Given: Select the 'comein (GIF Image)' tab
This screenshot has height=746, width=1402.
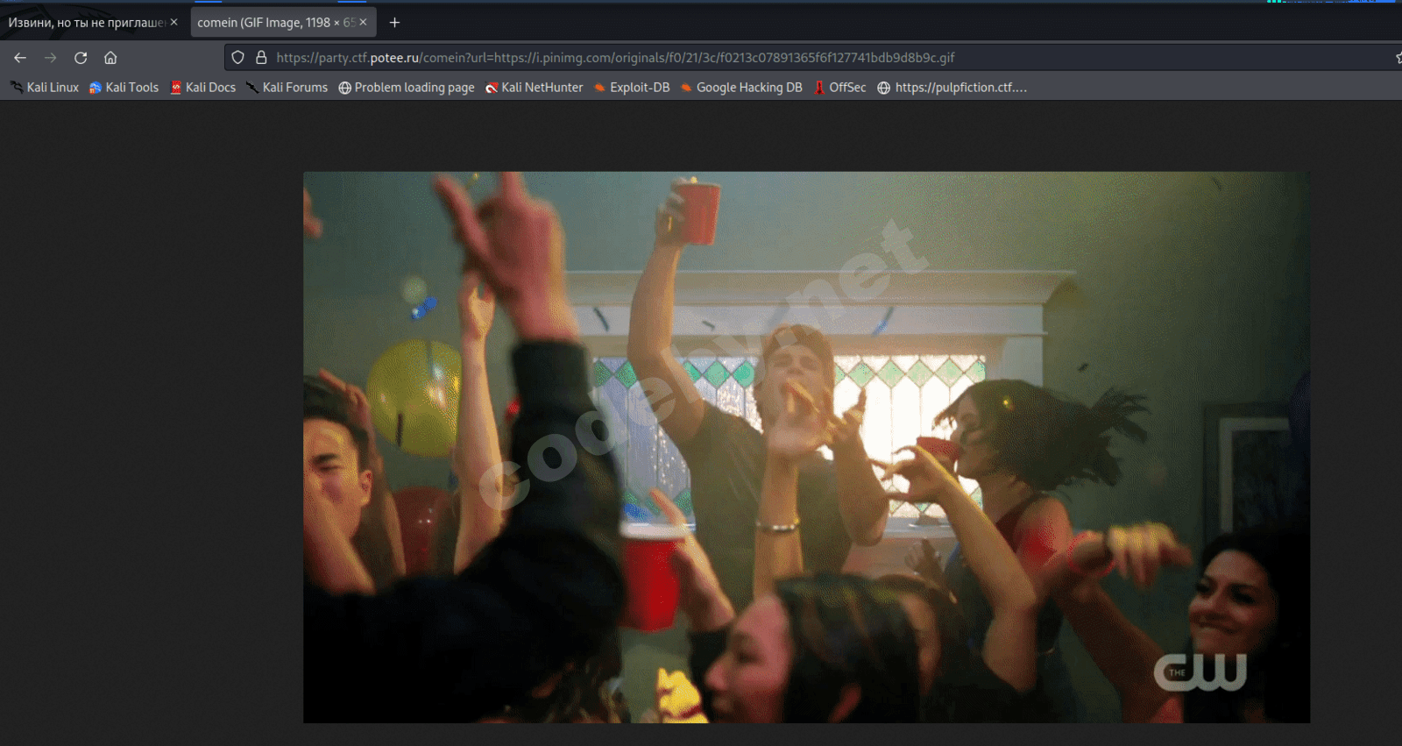Looking at the screenshot, I should (282, 22).
